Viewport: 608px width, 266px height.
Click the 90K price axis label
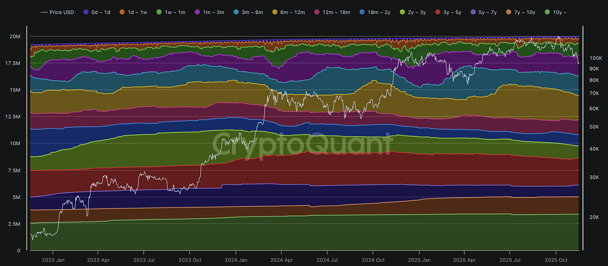(x=594, y=69)
